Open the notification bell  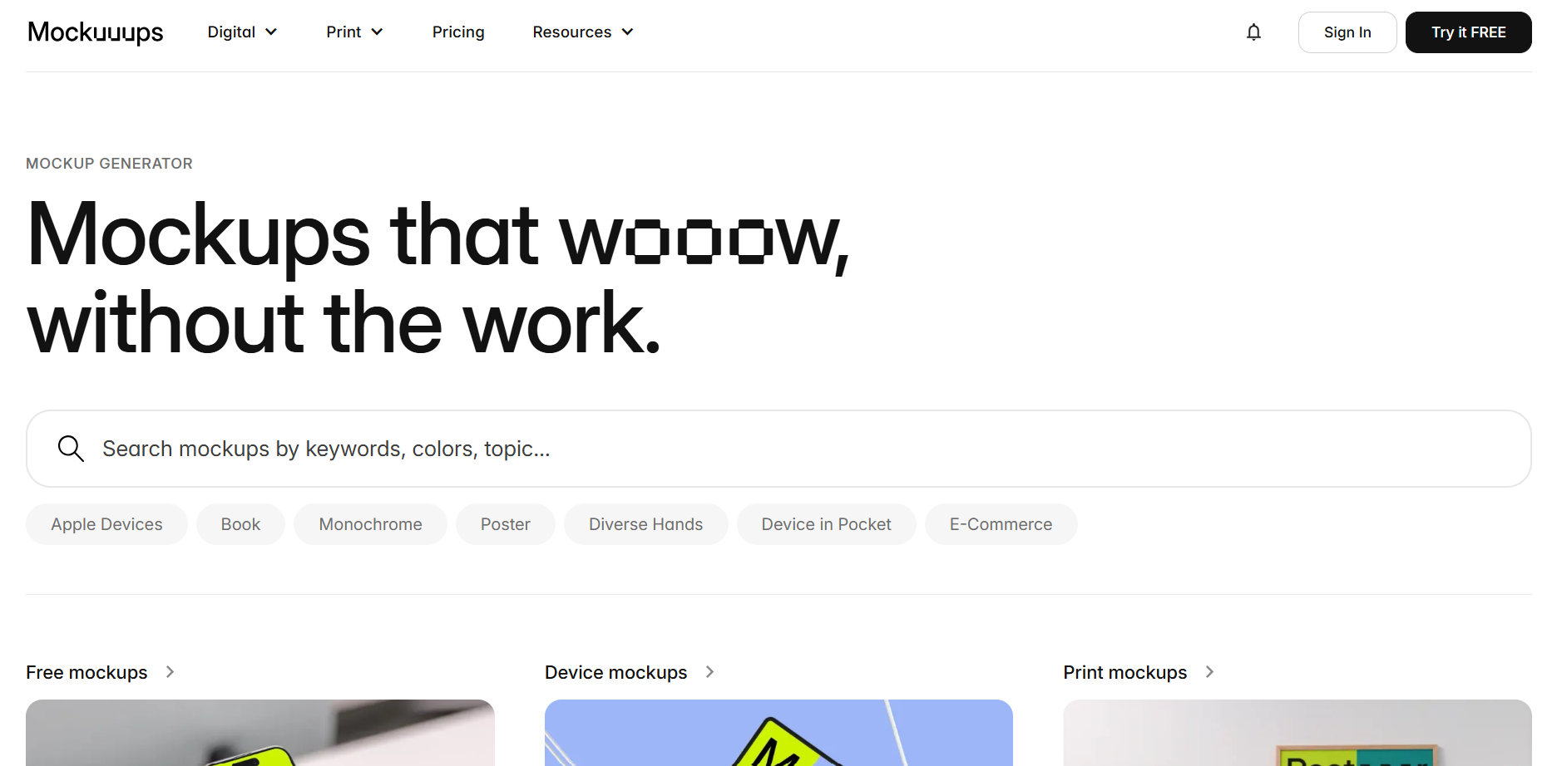pyautogui.click(x=1253, y=32)
